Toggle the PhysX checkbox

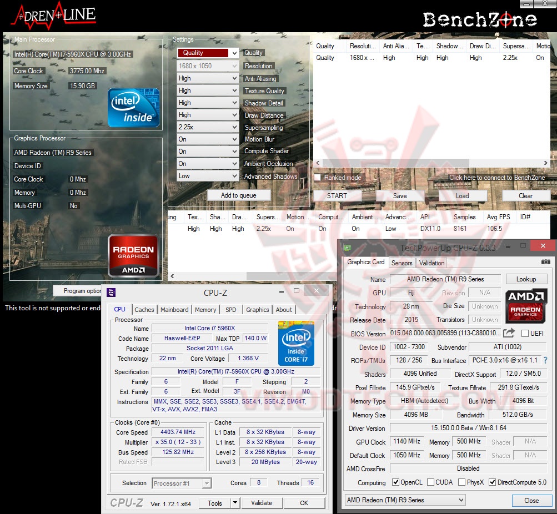(x=461, y=482)
